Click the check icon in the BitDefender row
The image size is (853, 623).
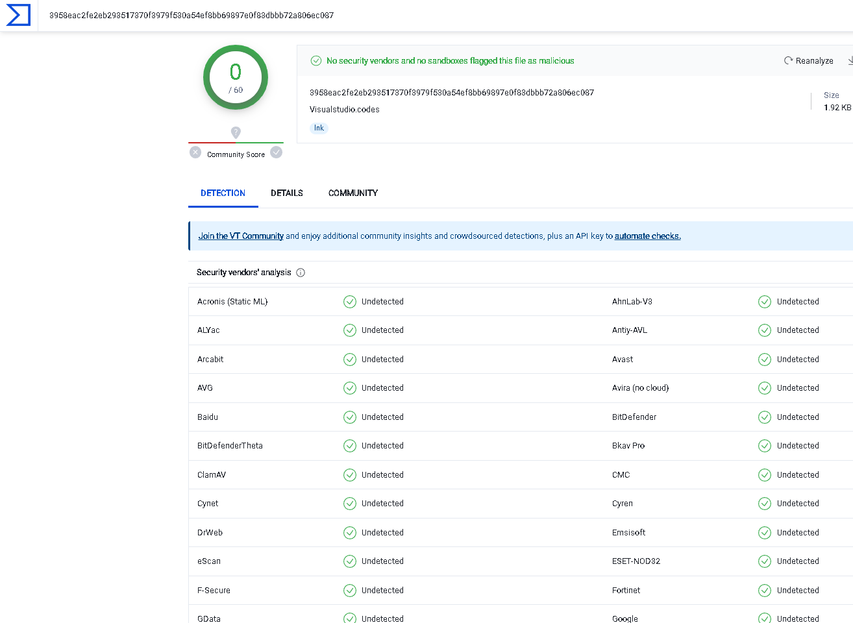[765, 417]
